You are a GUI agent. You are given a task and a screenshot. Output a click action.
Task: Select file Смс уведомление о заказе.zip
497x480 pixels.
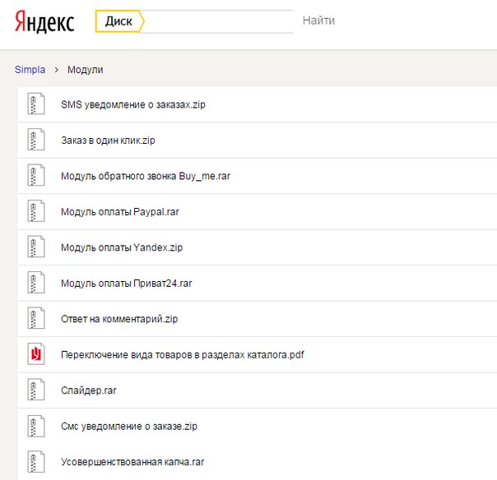point(129,427)
